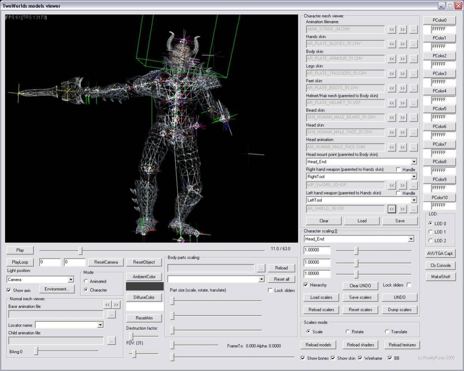The height and width of the screenshot is (371, 464).
Task: Open Body parts scaling part dropdown
Action: coord(261,279)
